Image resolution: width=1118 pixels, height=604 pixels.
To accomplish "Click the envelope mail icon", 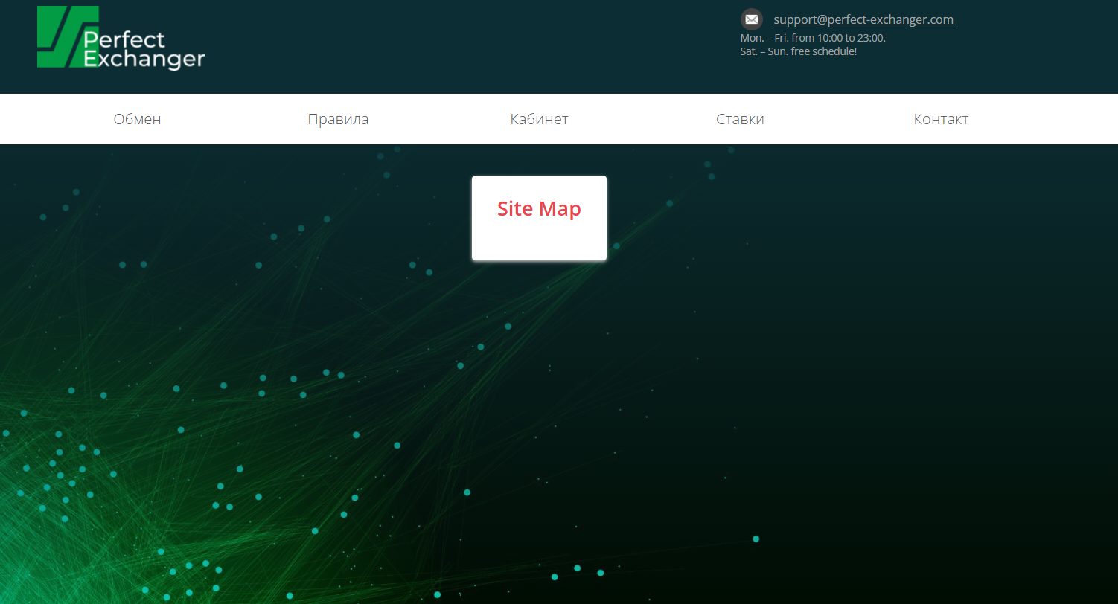I will [752, 19].
